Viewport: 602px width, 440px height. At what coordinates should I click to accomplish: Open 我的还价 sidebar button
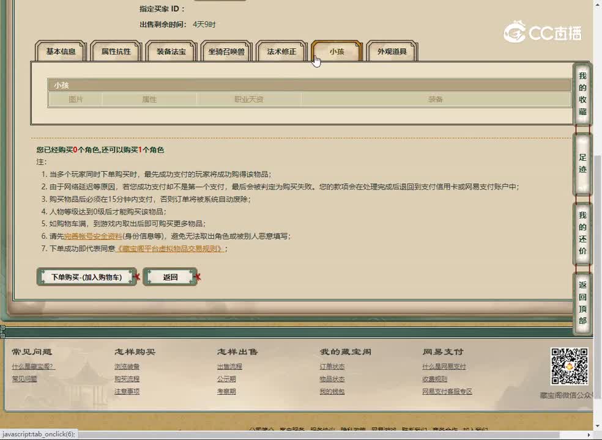coord(582,233)
